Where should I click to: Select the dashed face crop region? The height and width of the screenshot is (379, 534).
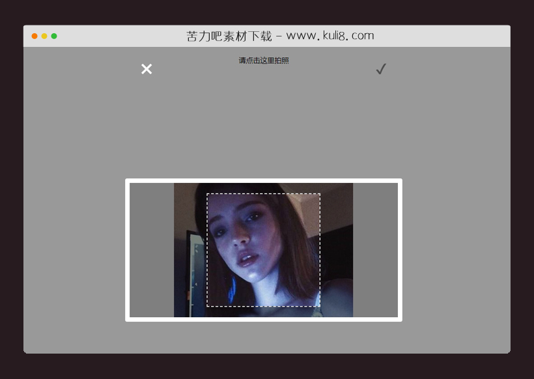(263, 251)
